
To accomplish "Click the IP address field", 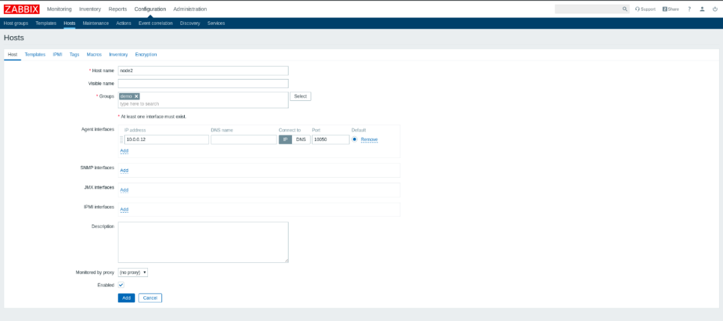I will tap(167, 140).
